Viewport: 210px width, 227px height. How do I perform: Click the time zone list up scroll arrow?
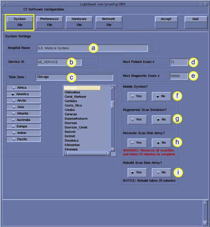pos(113,88)
